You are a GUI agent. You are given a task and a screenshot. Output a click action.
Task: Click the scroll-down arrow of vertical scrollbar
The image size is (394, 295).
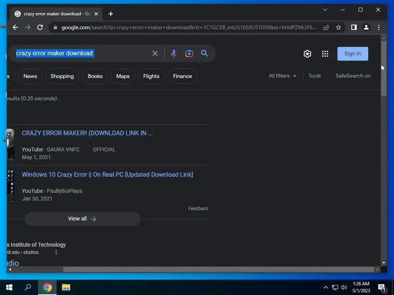coord(384,263)
